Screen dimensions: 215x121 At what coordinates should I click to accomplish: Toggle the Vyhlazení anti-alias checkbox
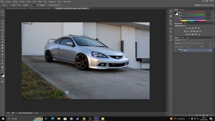coord(38,5)
